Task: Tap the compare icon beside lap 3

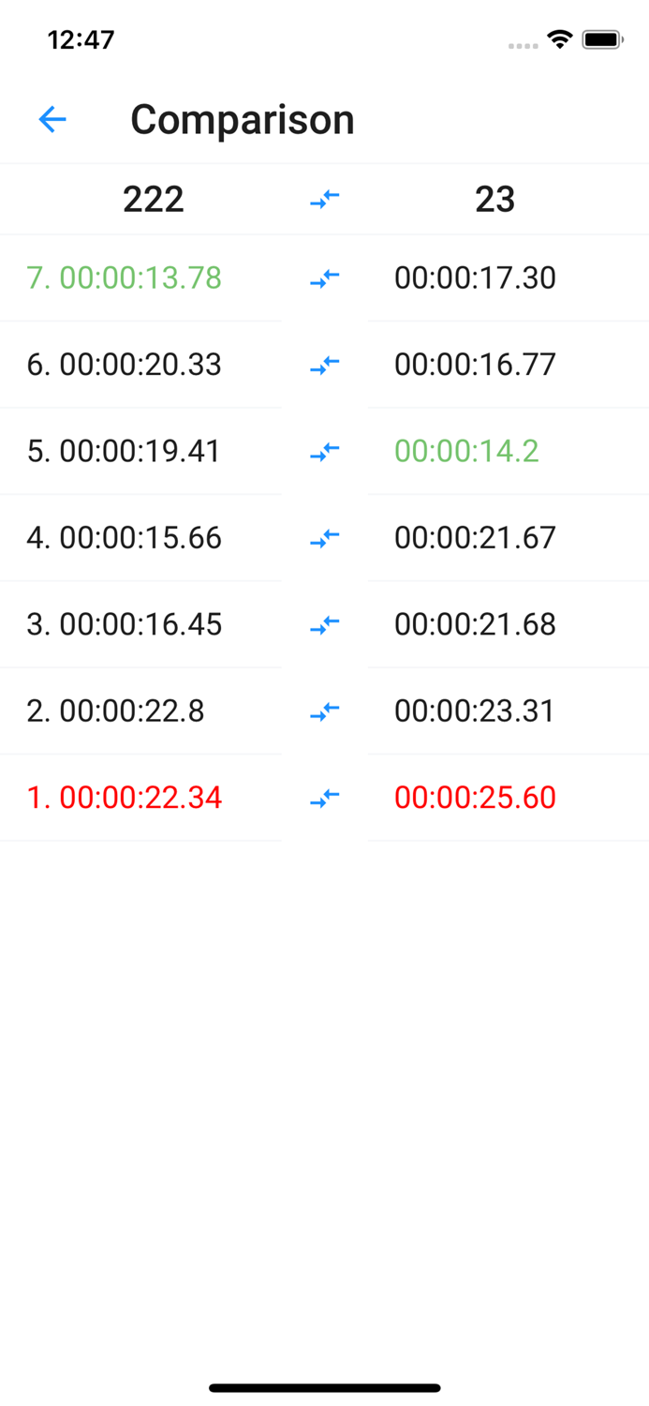Action: coord(323,623)
